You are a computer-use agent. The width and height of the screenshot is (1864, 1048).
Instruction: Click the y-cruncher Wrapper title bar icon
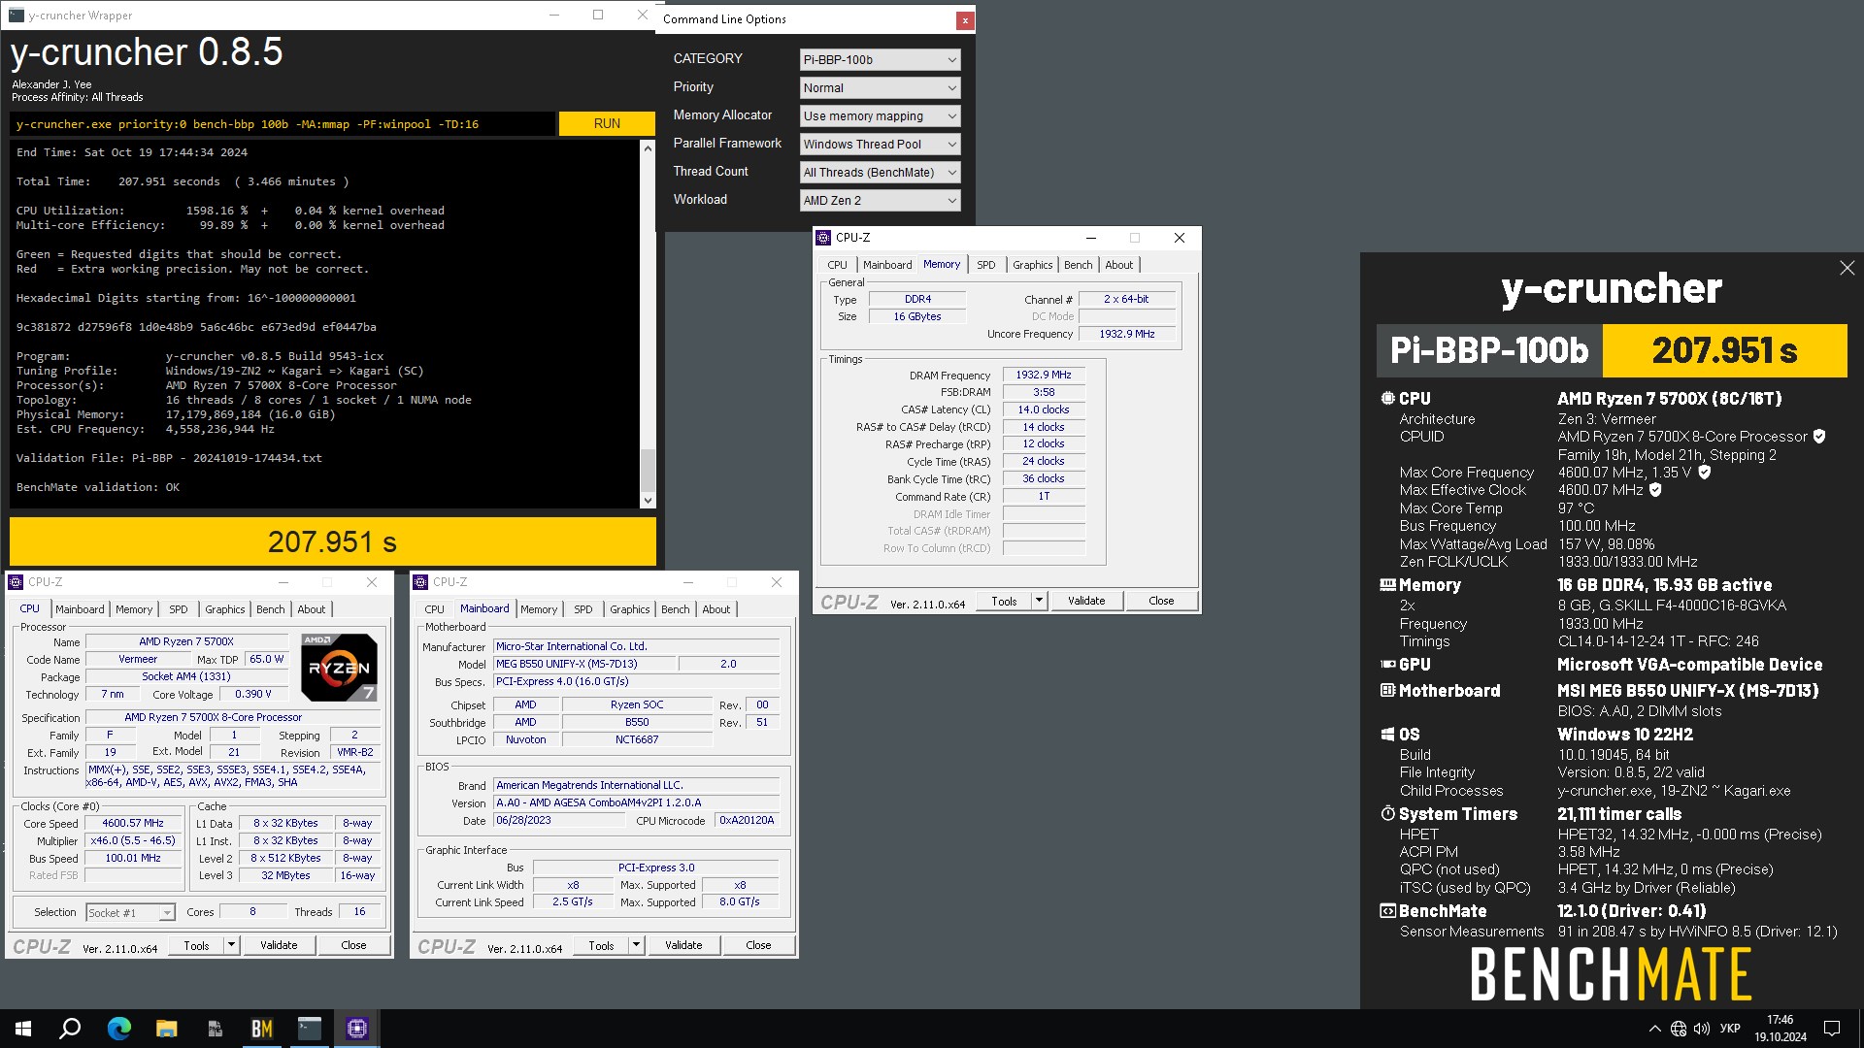tap(17, 16)
